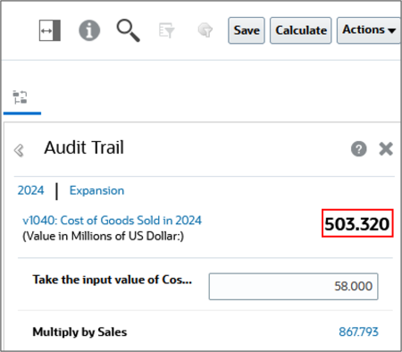Image resolution: width=402 pixels, height=352 pixels.
Task: Click the Calculate button
Action: point(301,30)
